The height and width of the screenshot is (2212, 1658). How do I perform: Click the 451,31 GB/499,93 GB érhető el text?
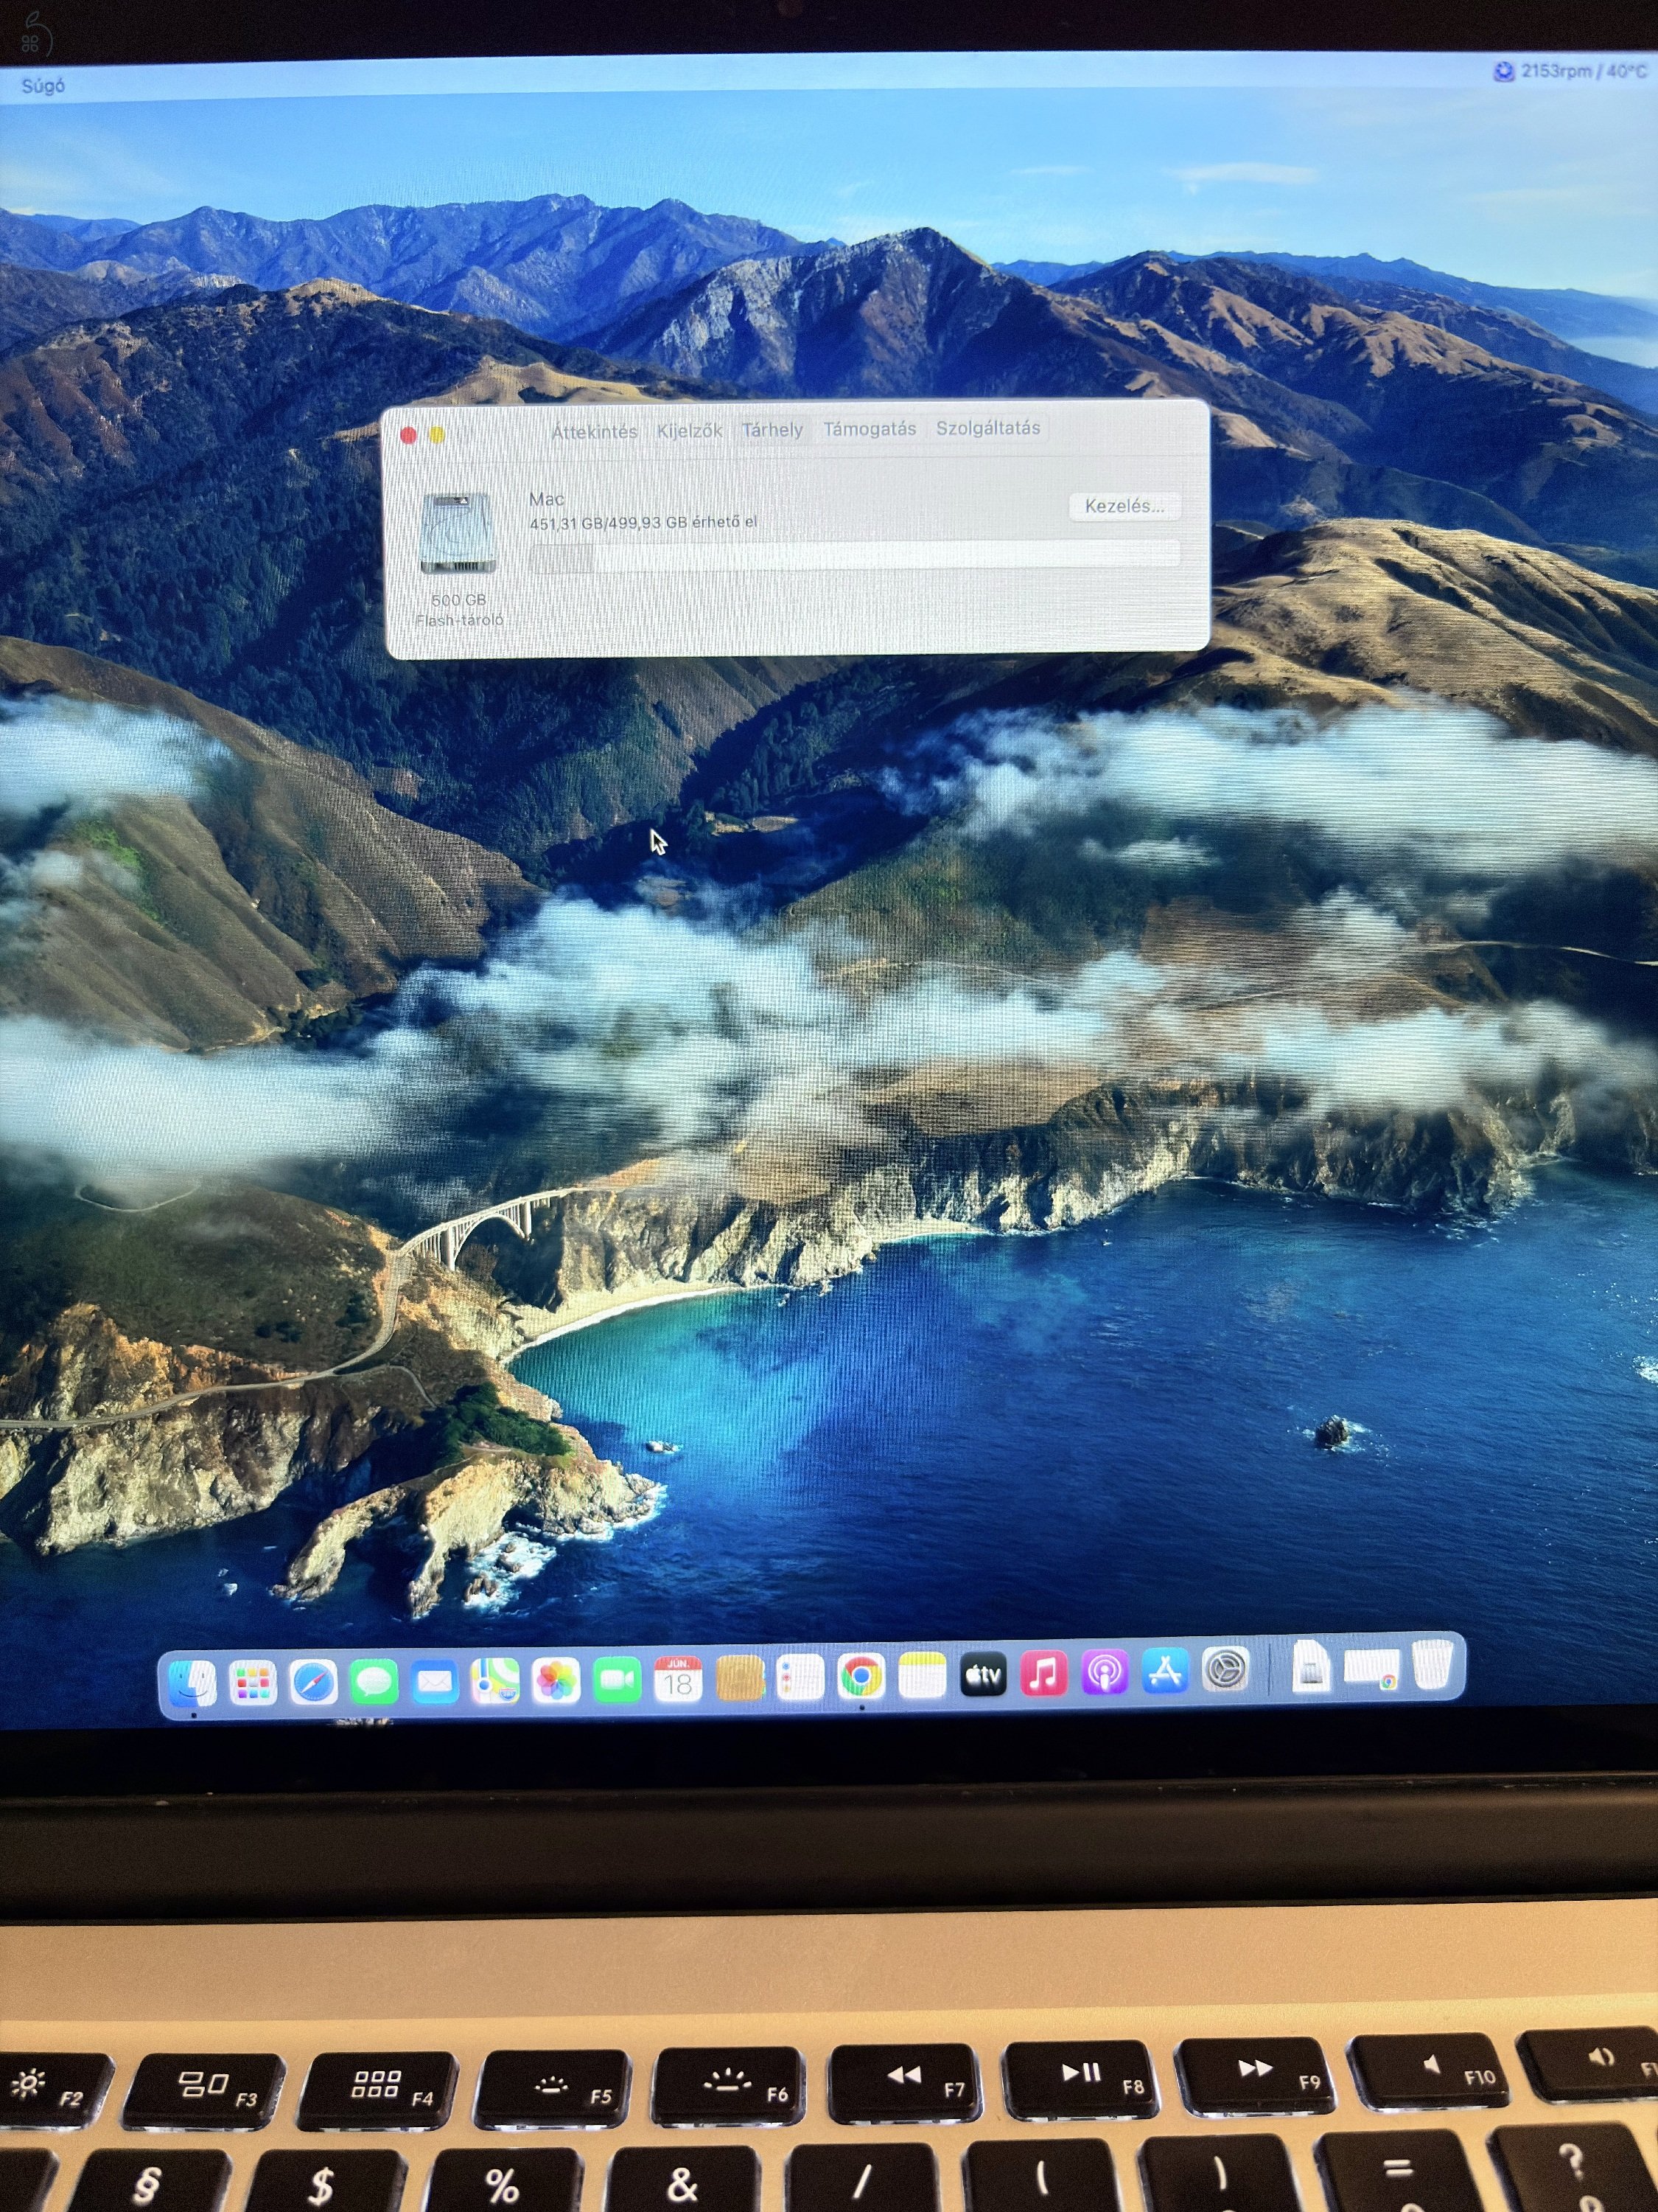coord(643,523)
